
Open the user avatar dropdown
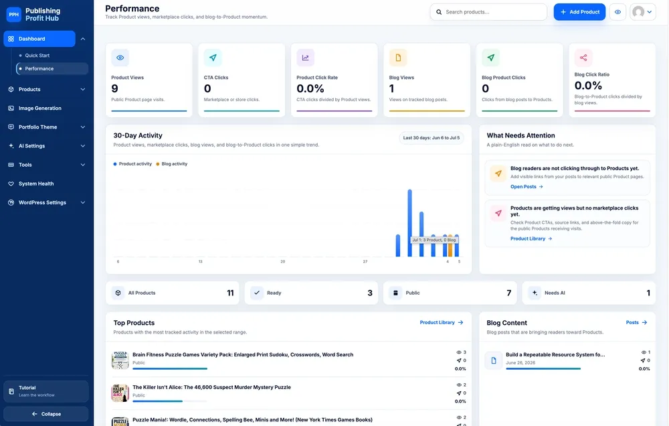(642, 12)
